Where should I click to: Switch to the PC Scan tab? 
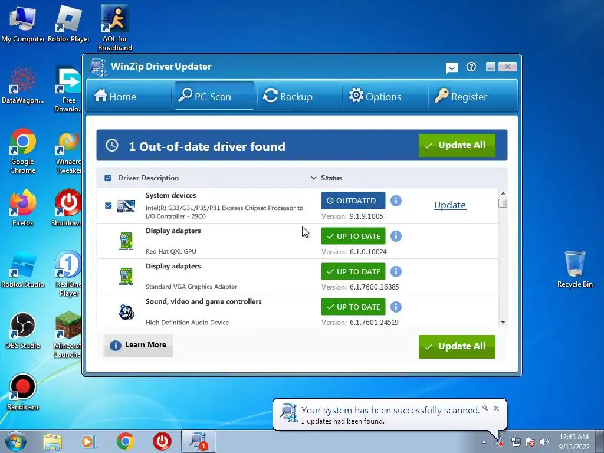(x=214, y=96)
